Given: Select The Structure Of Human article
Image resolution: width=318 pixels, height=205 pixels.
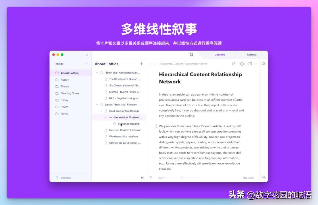Looking at the screenshot, I should (x=119, y=79).
